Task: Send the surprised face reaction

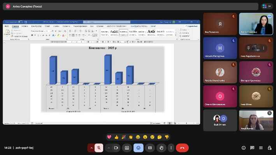Action: 145,137
